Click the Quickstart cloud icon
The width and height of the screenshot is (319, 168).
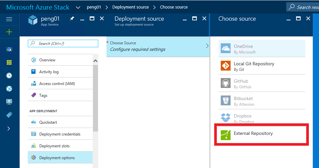[33, 122]
